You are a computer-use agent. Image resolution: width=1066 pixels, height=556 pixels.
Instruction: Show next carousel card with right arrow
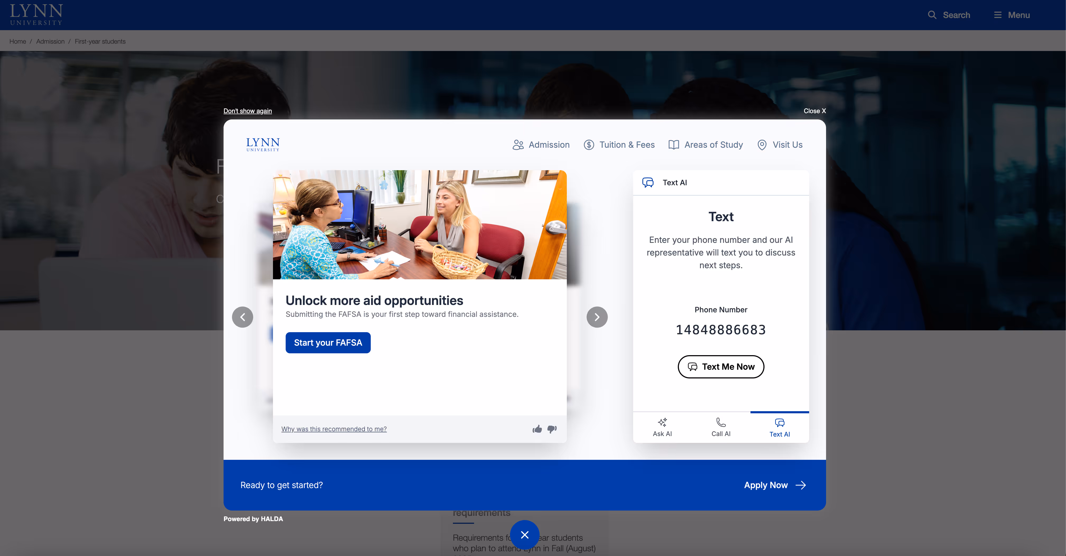click(x=597, y=317)
